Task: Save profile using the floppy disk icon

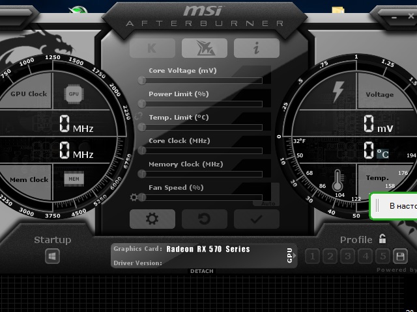Action: tap(400, 256)
